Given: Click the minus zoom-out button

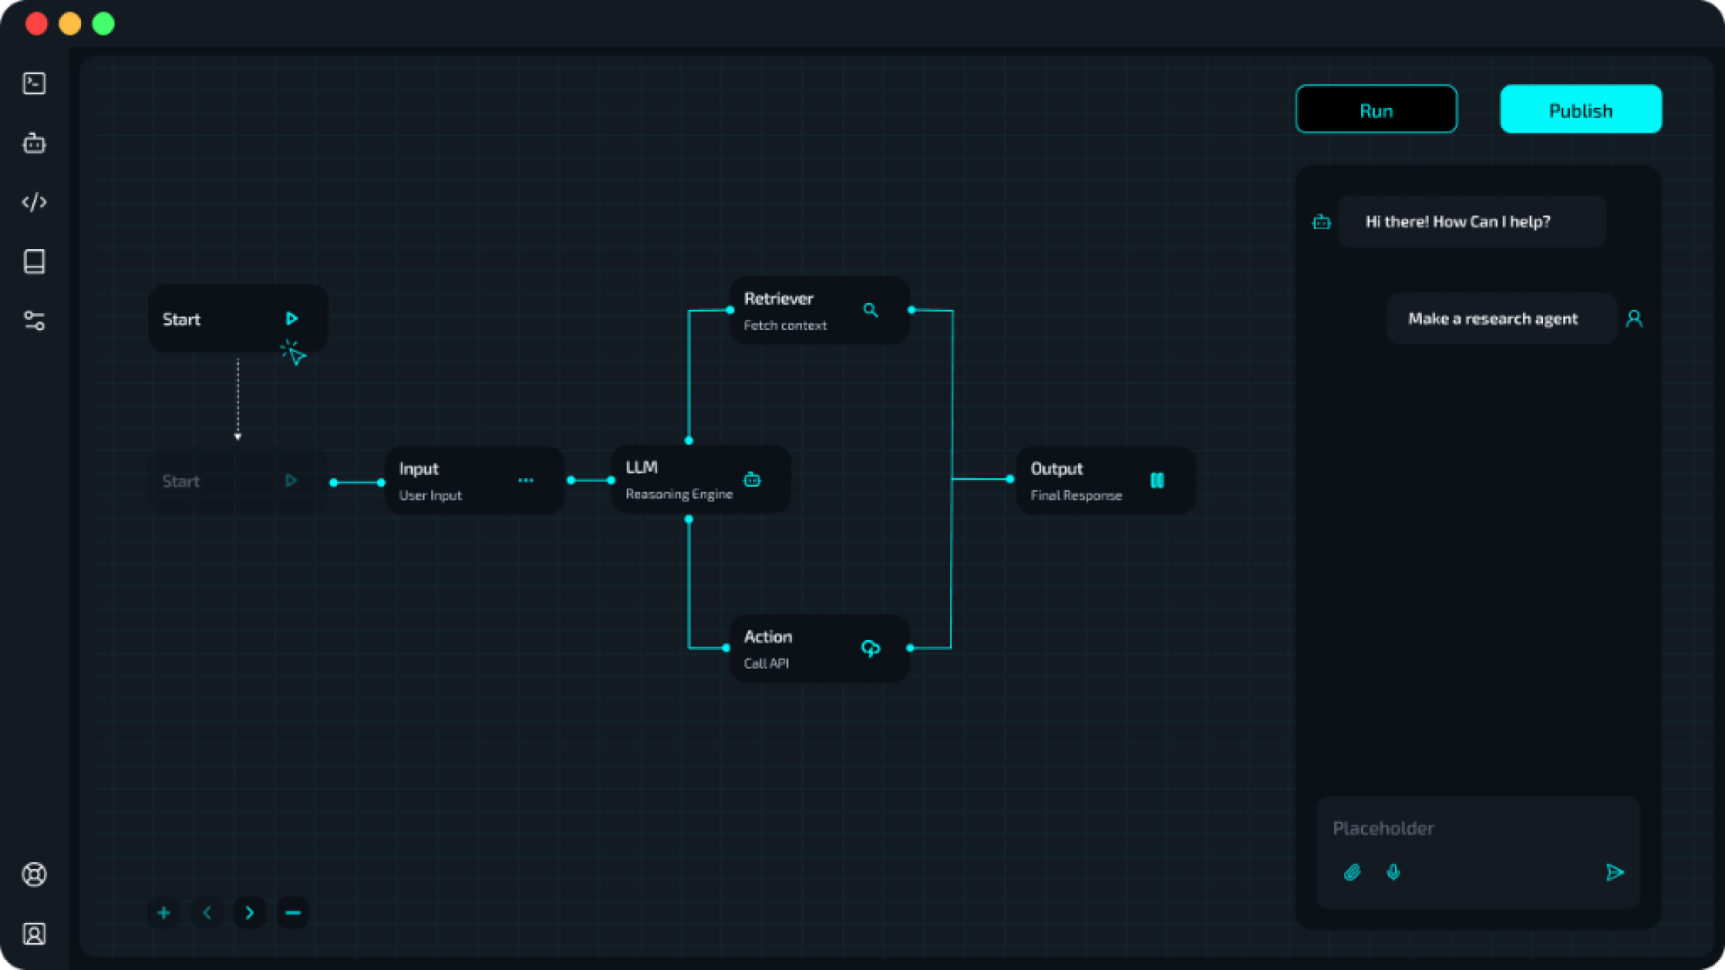Looking at the screenshot, I should point(292,913).
